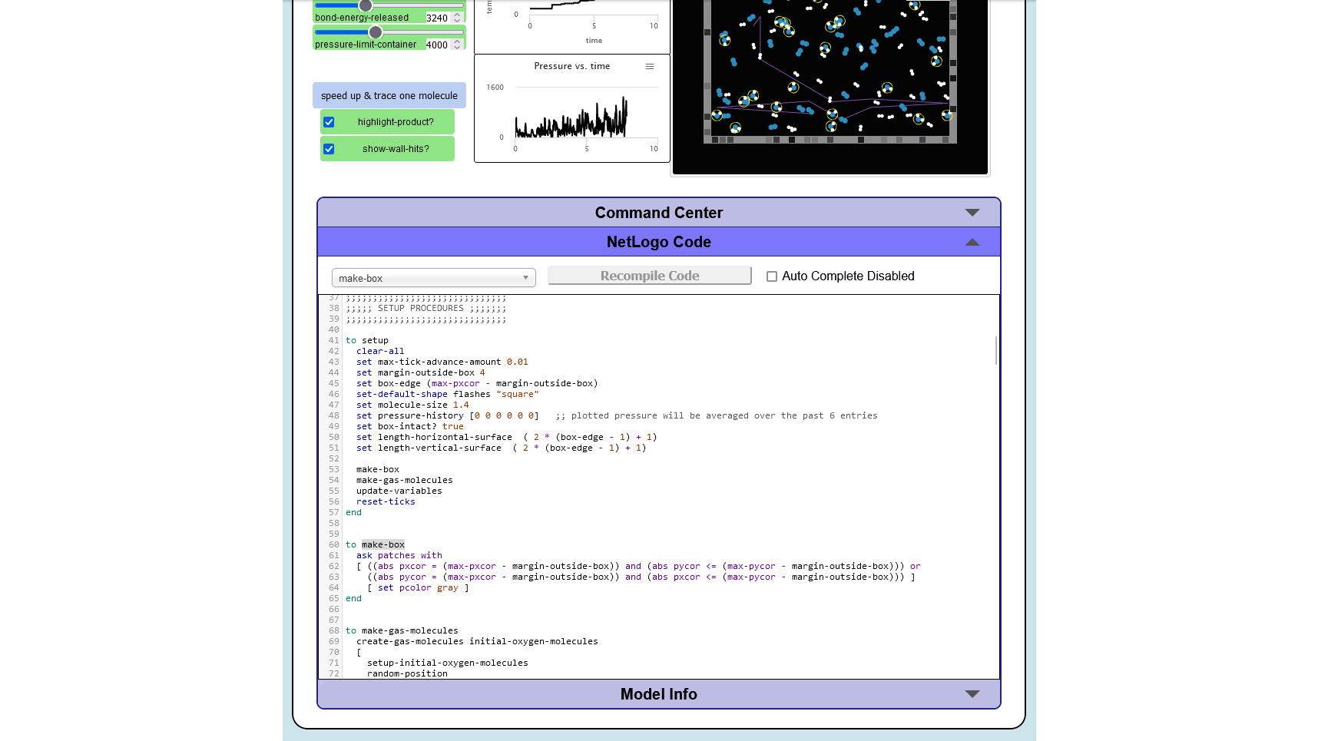Expand the Command Center panel arrow
The width and height of the screenshot is (1318, 741).
(x=972, y=213)
